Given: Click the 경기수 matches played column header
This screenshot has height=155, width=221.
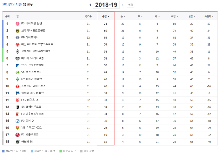Looking at the screenshot, I should (x=88, y=16).
